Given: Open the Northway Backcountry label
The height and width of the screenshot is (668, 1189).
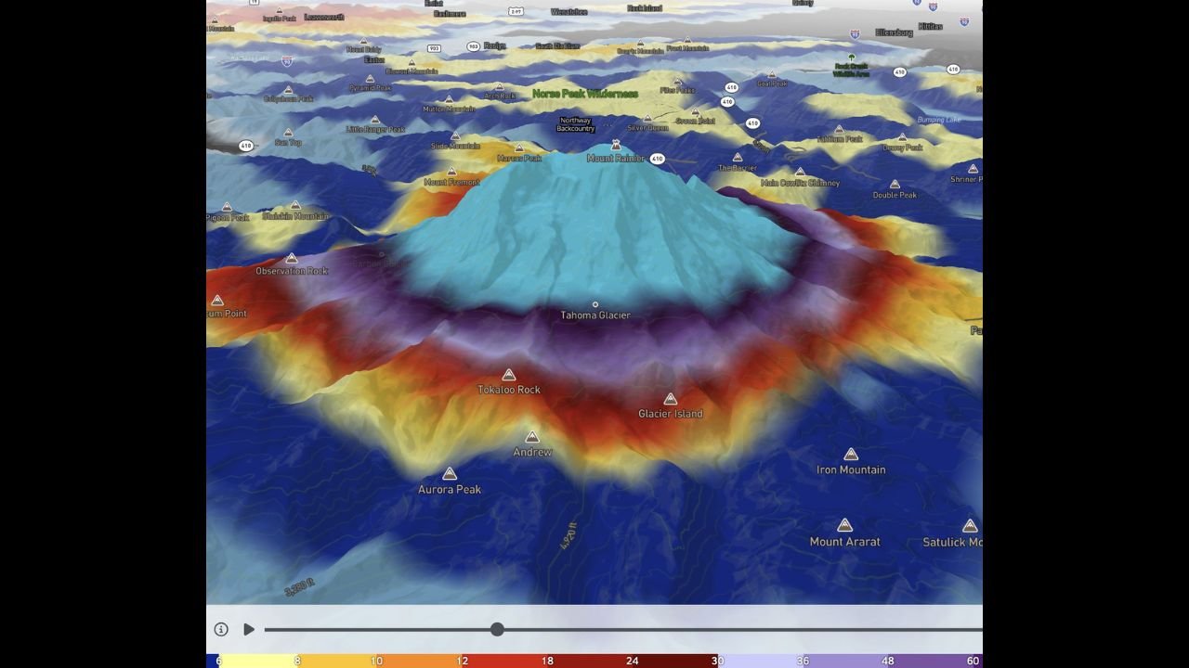Looking at the screenshot, I should click(575, 124).
